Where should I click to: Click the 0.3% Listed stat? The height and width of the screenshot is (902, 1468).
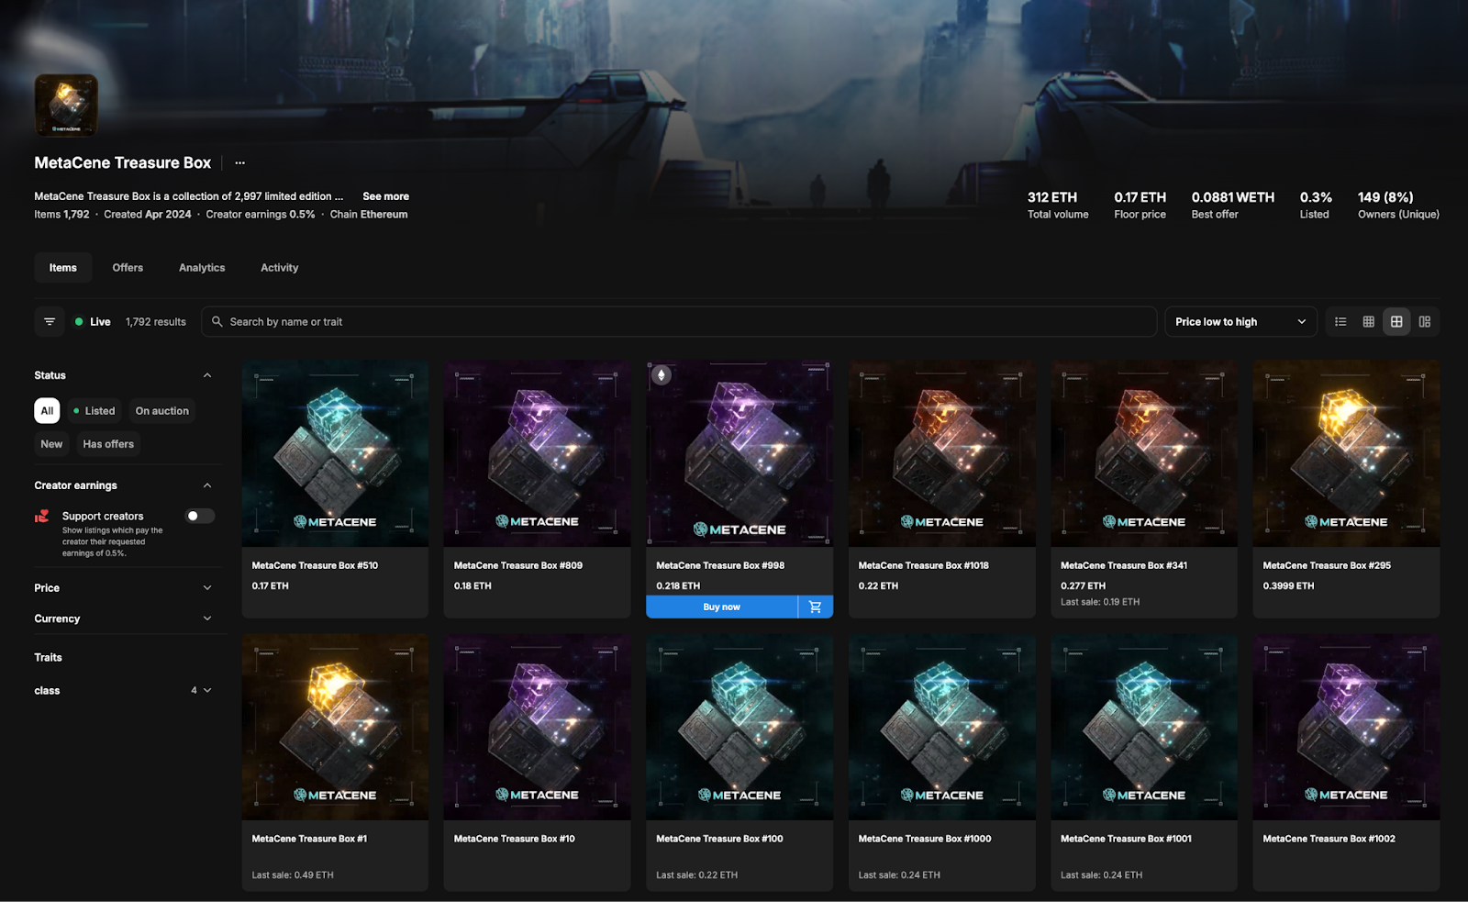(1316, 206)
